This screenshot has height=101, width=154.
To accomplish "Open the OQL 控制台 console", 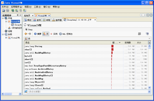I will 66,34.
